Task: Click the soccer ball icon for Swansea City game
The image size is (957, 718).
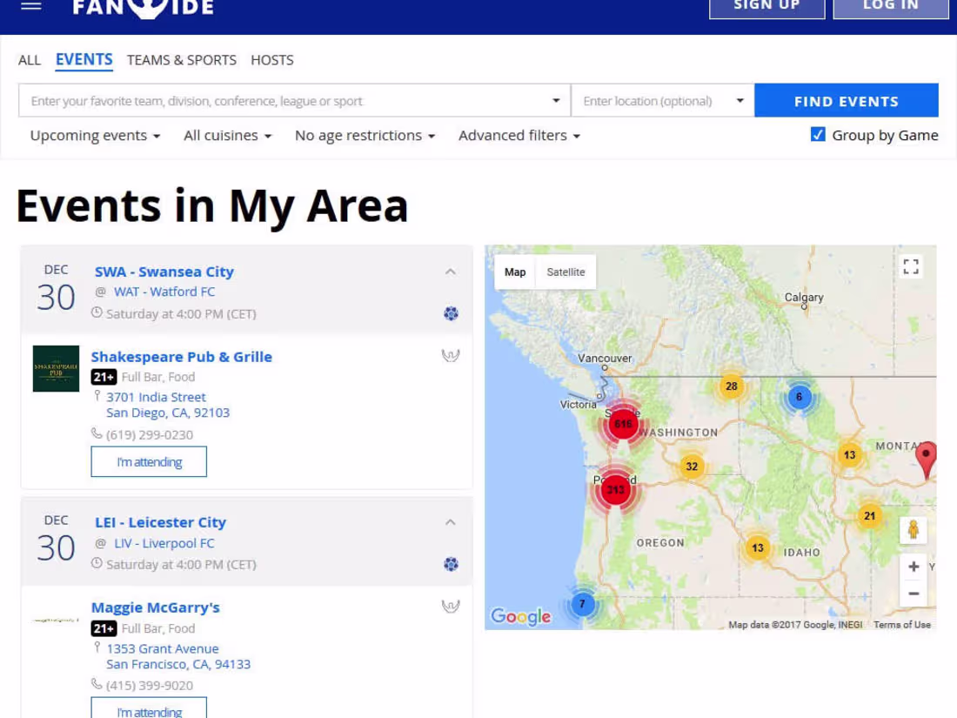Action: [x=451, y=313]
